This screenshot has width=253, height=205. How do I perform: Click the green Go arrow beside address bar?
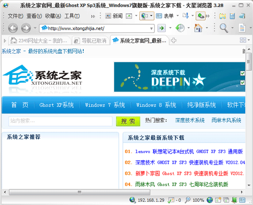pyautogui.click(x=161, y=28)
